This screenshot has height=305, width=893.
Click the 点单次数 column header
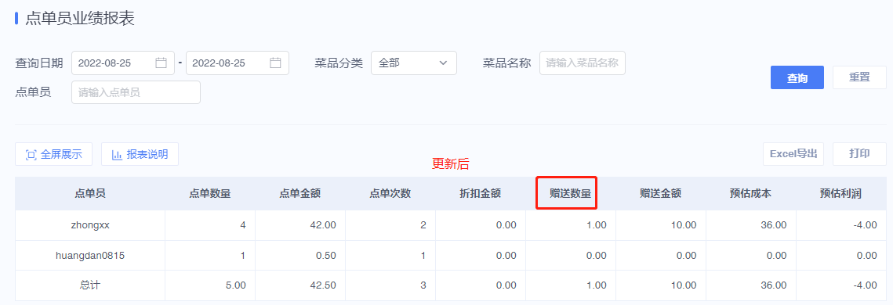390,194
